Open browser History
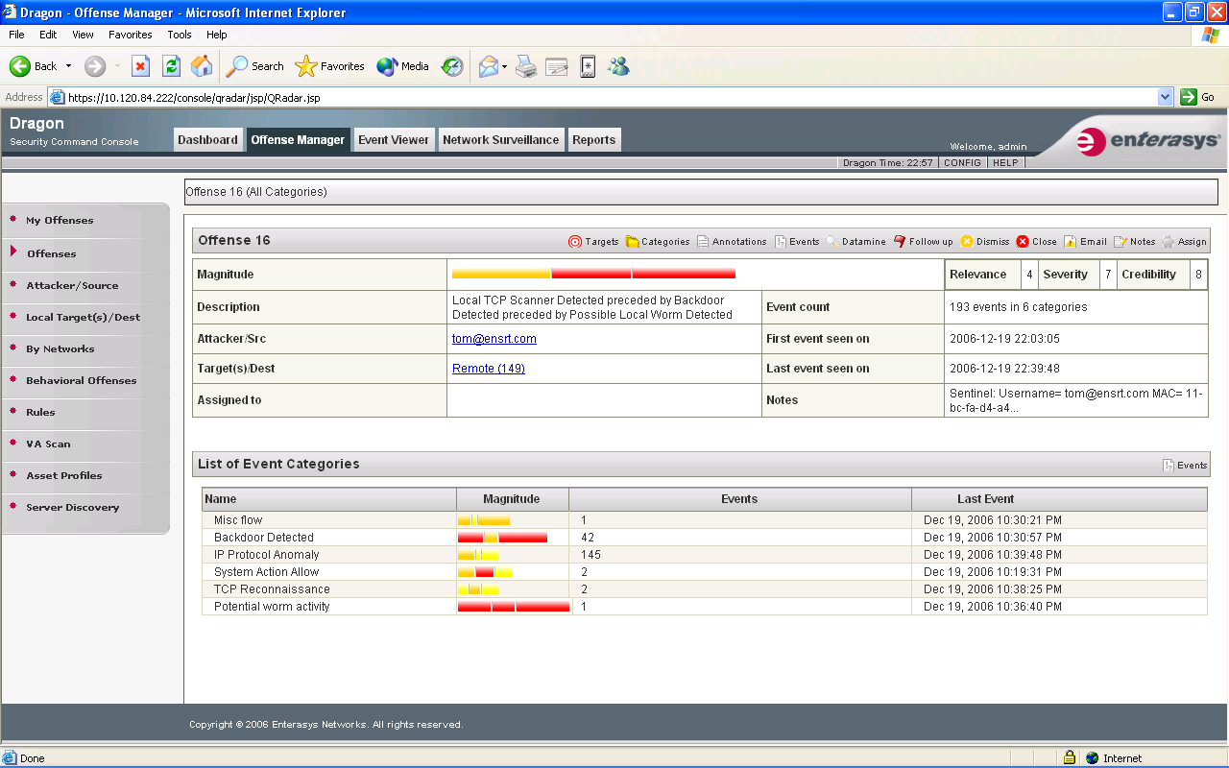 point(452,66)
